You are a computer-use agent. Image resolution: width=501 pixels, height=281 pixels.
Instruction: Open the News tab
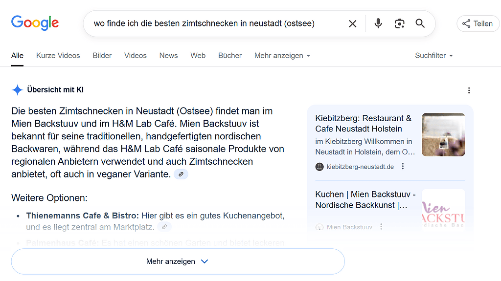click(x=168, y=56)
